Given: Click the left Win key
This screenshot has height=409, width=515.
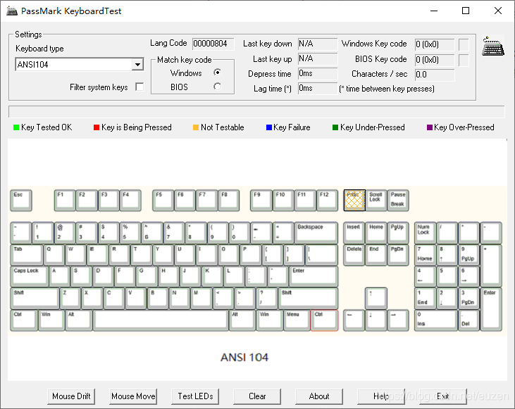Looking at the screenshot, I should coord(51,320).
